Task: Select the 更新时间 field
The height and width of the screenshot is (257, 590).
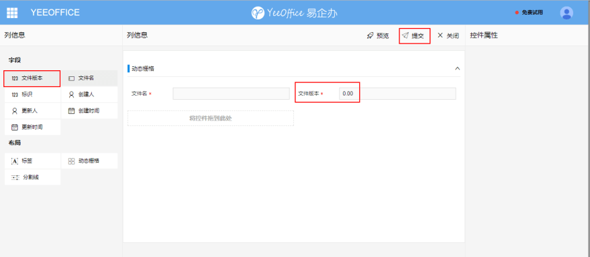Action: pyautogui.click(x=32, y=127)
